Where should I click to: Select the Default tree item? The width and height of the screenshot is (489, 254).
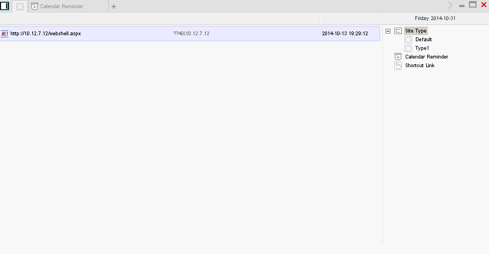[x=423, y=40]
